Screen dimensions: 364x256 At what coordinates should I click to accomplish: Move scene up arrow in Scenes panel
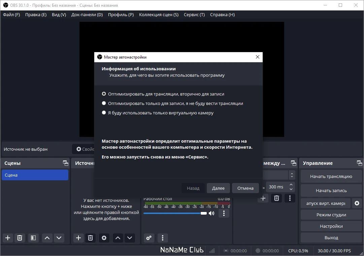tap(47, 238)
